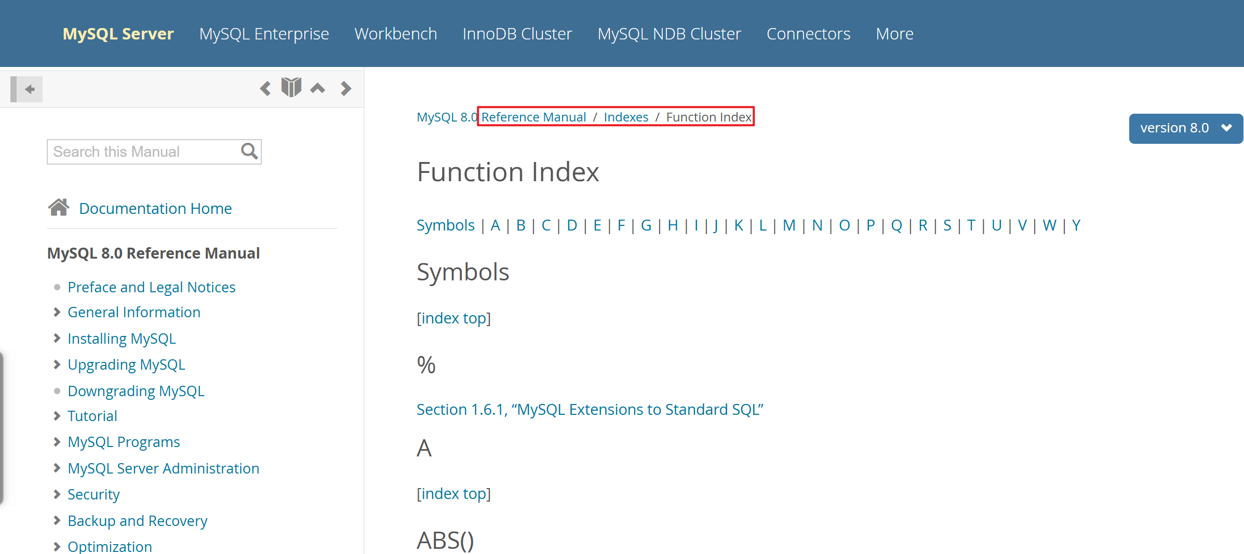Click the MySQL 8.0 breadcrumb link
The image size is (1244, 554).
click(447, 117)
